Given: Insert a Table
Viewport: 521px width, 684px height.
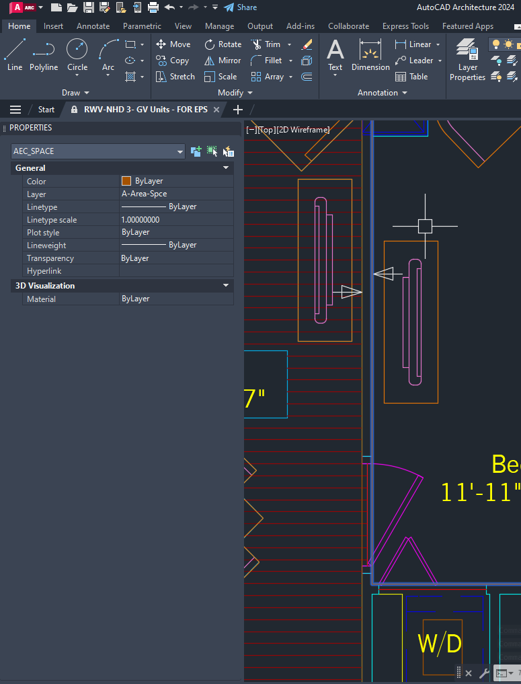Looking at the screenshot, I should pos(411,77).
